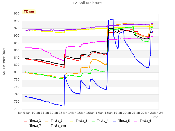Toggle the Theta_2 legend entry
This screenshot has height=131, width=175.
54,121
